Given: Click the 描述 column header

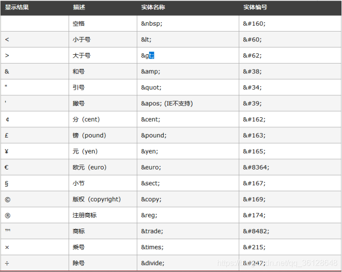Looking at the screenshot, I should click(x=79, y=7).
